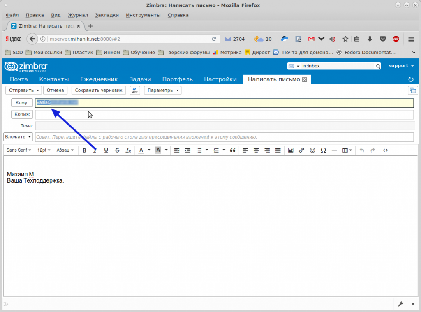Toggle underline formatting
Viewport: 421px width, 312px height.
[x=106, y=150]
